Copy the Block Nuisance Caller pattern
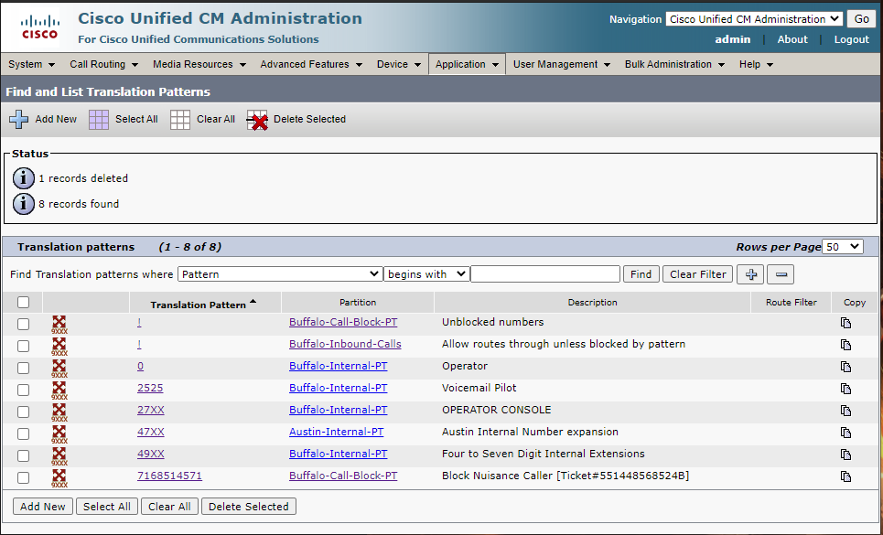This screenshot has width=883, height=535. pyautogui.click(x=845, y=476)
